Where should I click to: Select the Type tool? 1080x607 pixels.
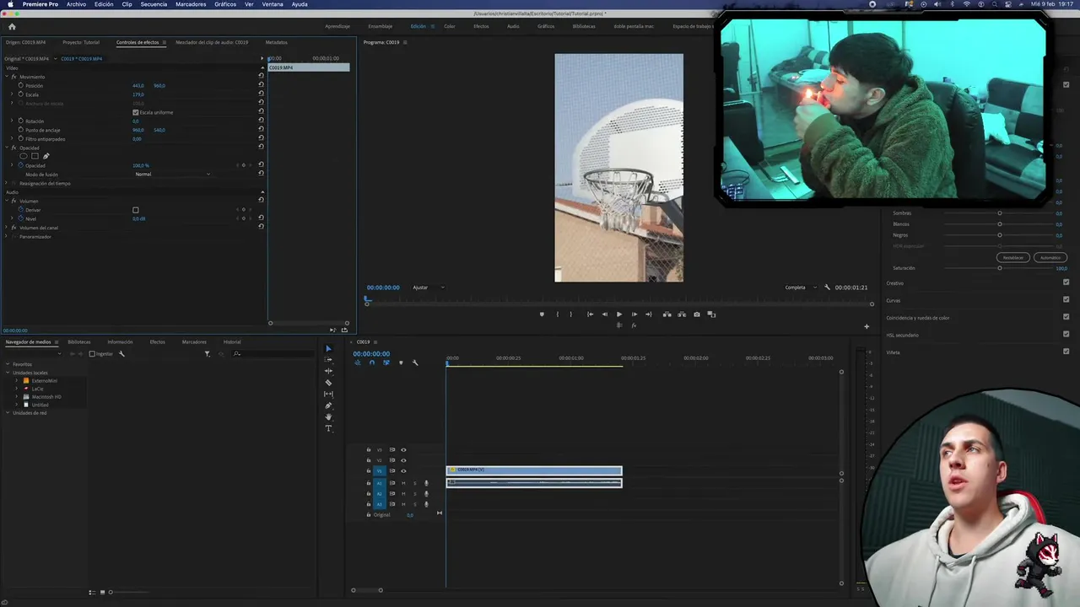329,428
